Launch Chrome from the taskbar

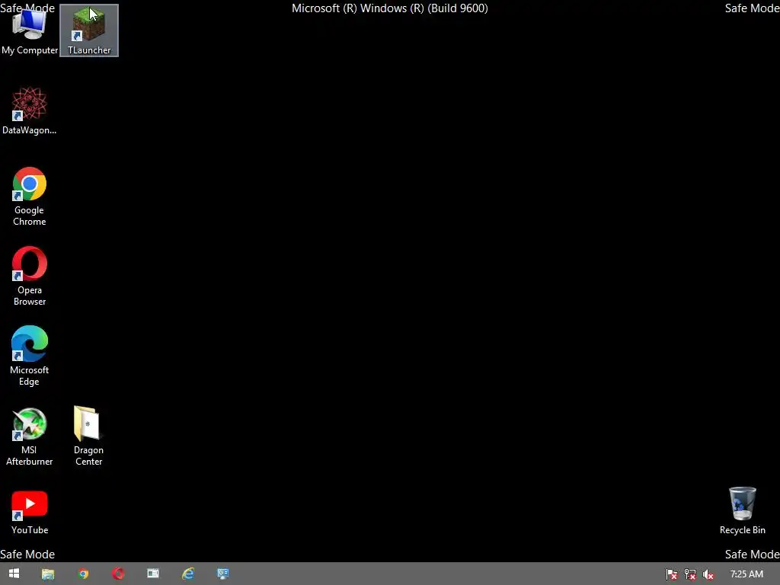(83, 574)
